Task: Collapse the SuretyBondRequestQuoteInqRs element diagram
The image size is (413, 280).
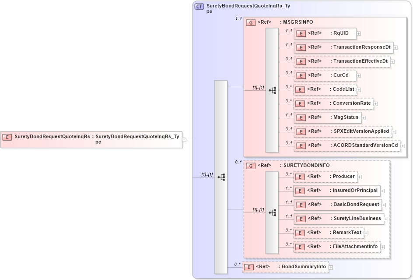Action: tap(185, 140)
